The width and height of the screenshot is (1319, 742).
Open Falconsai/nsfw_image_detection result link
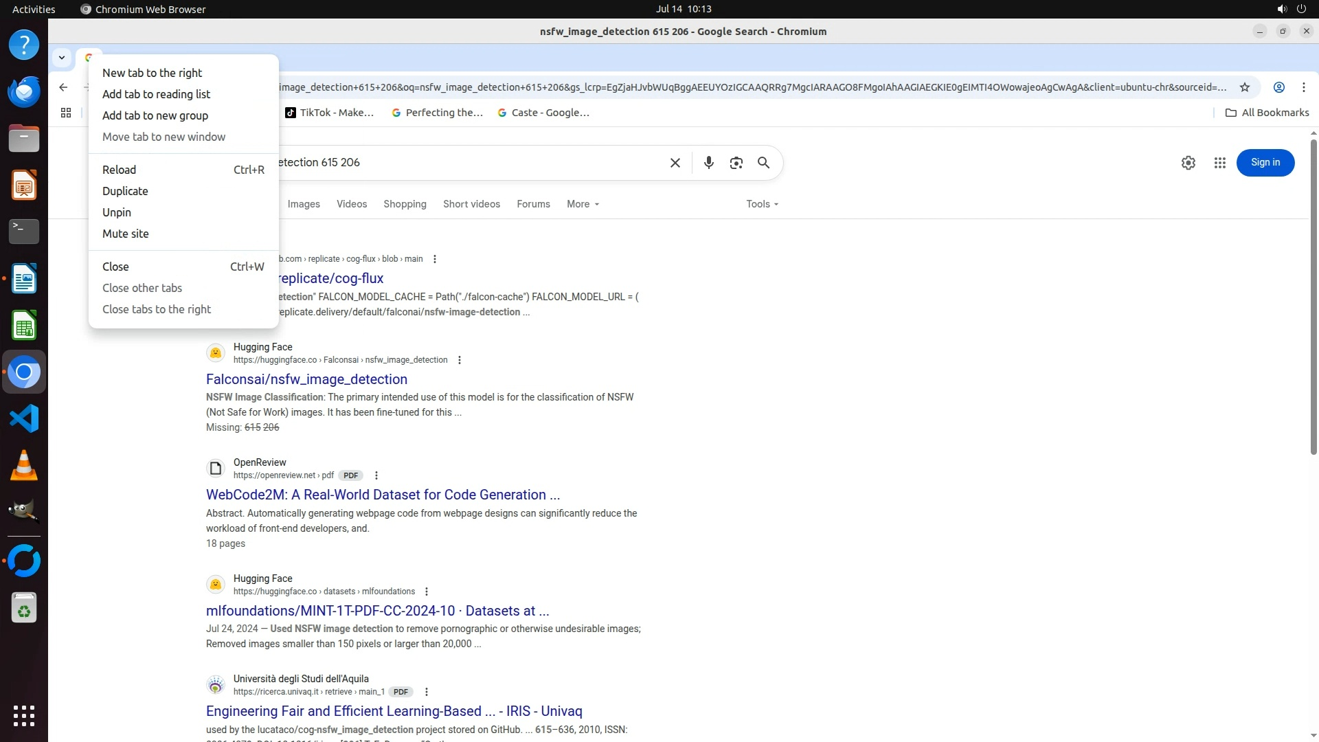click(x=306, y=379)
